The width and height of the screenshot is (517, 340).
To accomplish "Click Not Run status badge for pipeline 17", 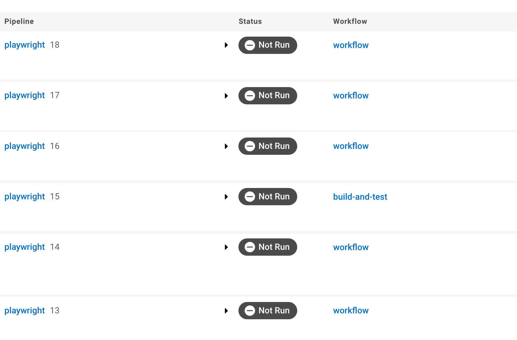I will pos(267,96).
